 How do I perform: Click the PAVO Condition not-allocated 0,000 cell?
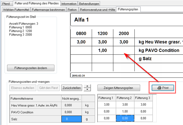(72, 112)
